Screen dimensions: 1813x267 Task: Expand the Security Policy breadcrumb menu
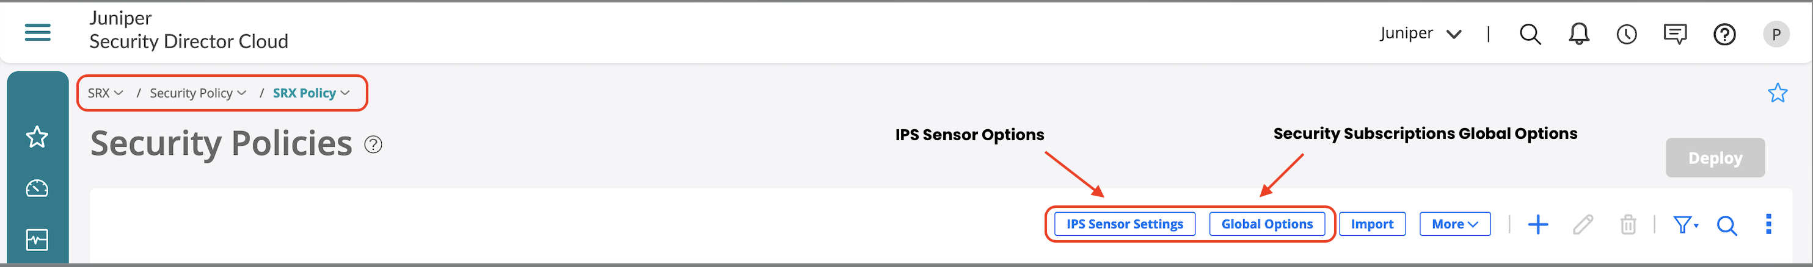(198, 93)
